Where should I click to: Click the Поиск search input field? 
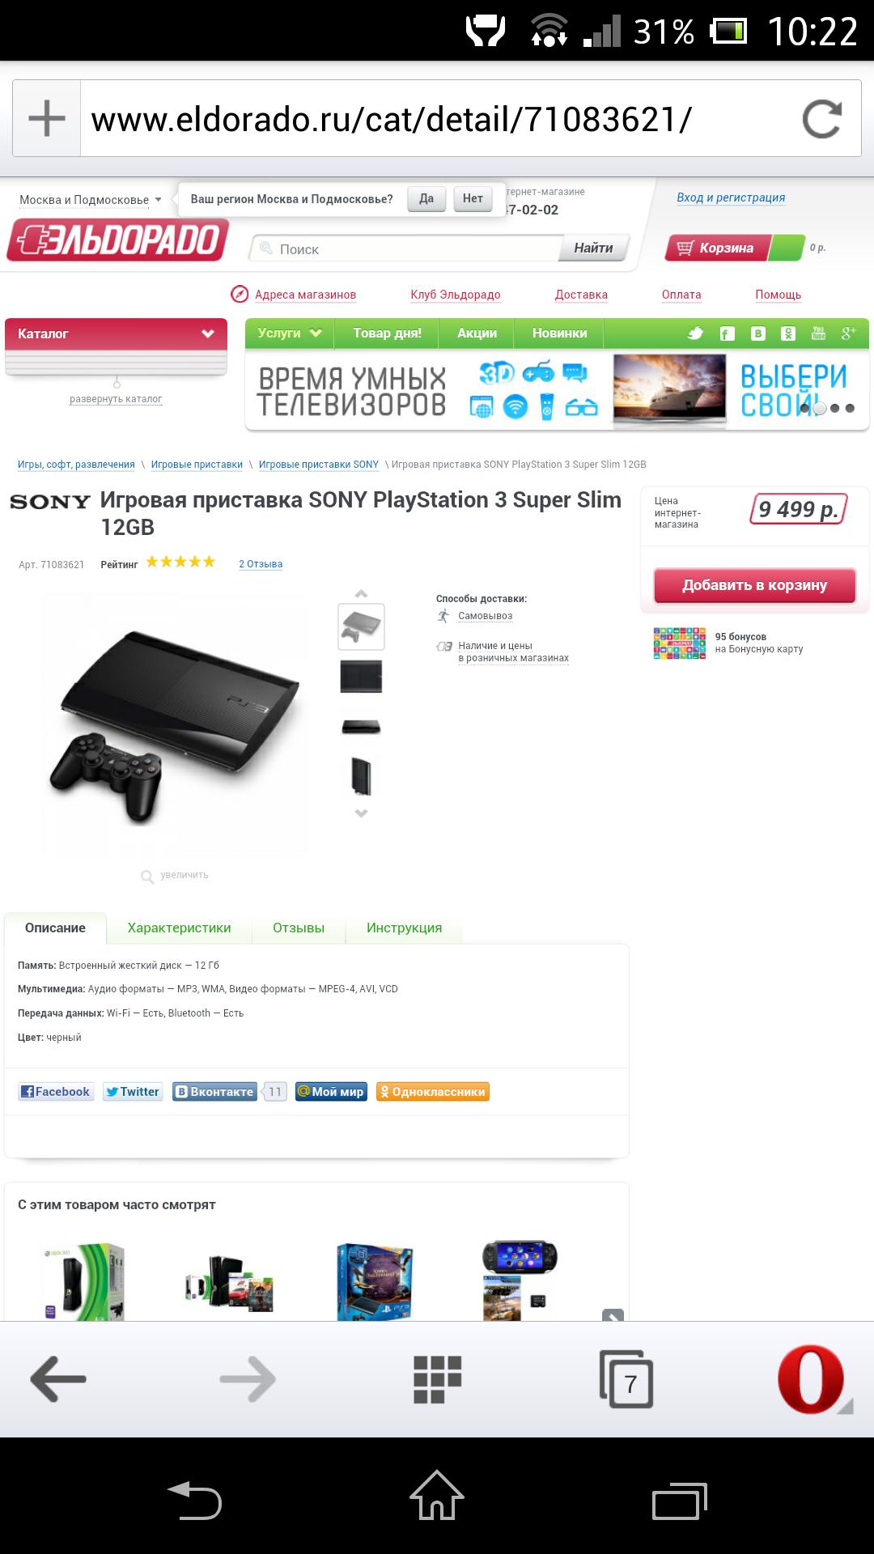click(x=405, y=248)
